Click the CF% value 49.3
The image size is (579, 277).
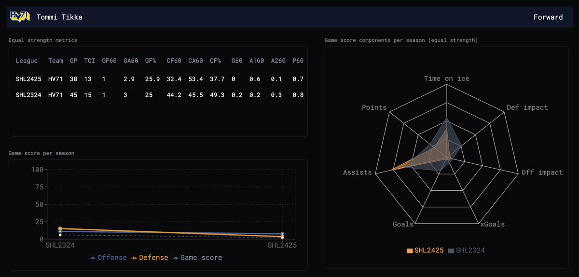tap(217, 95)
